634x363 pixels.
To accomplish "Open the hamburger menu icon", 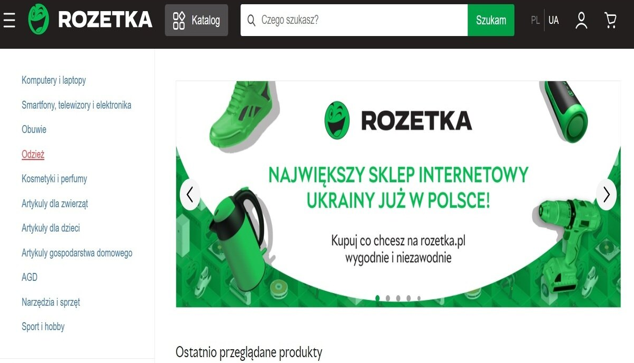I will 10,20.
